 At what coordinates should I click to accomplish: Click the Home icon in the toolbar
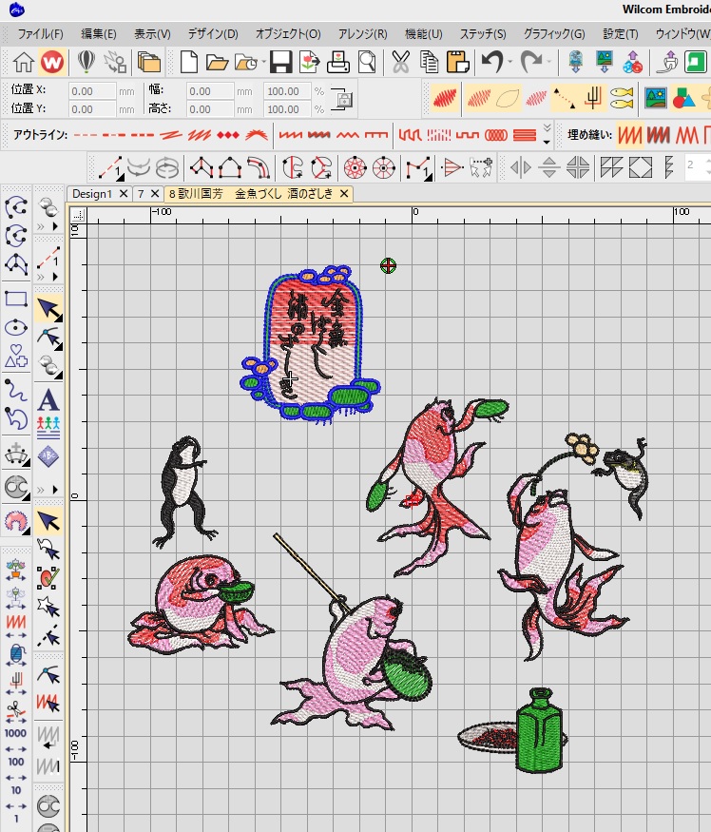[x=24, y=62]
